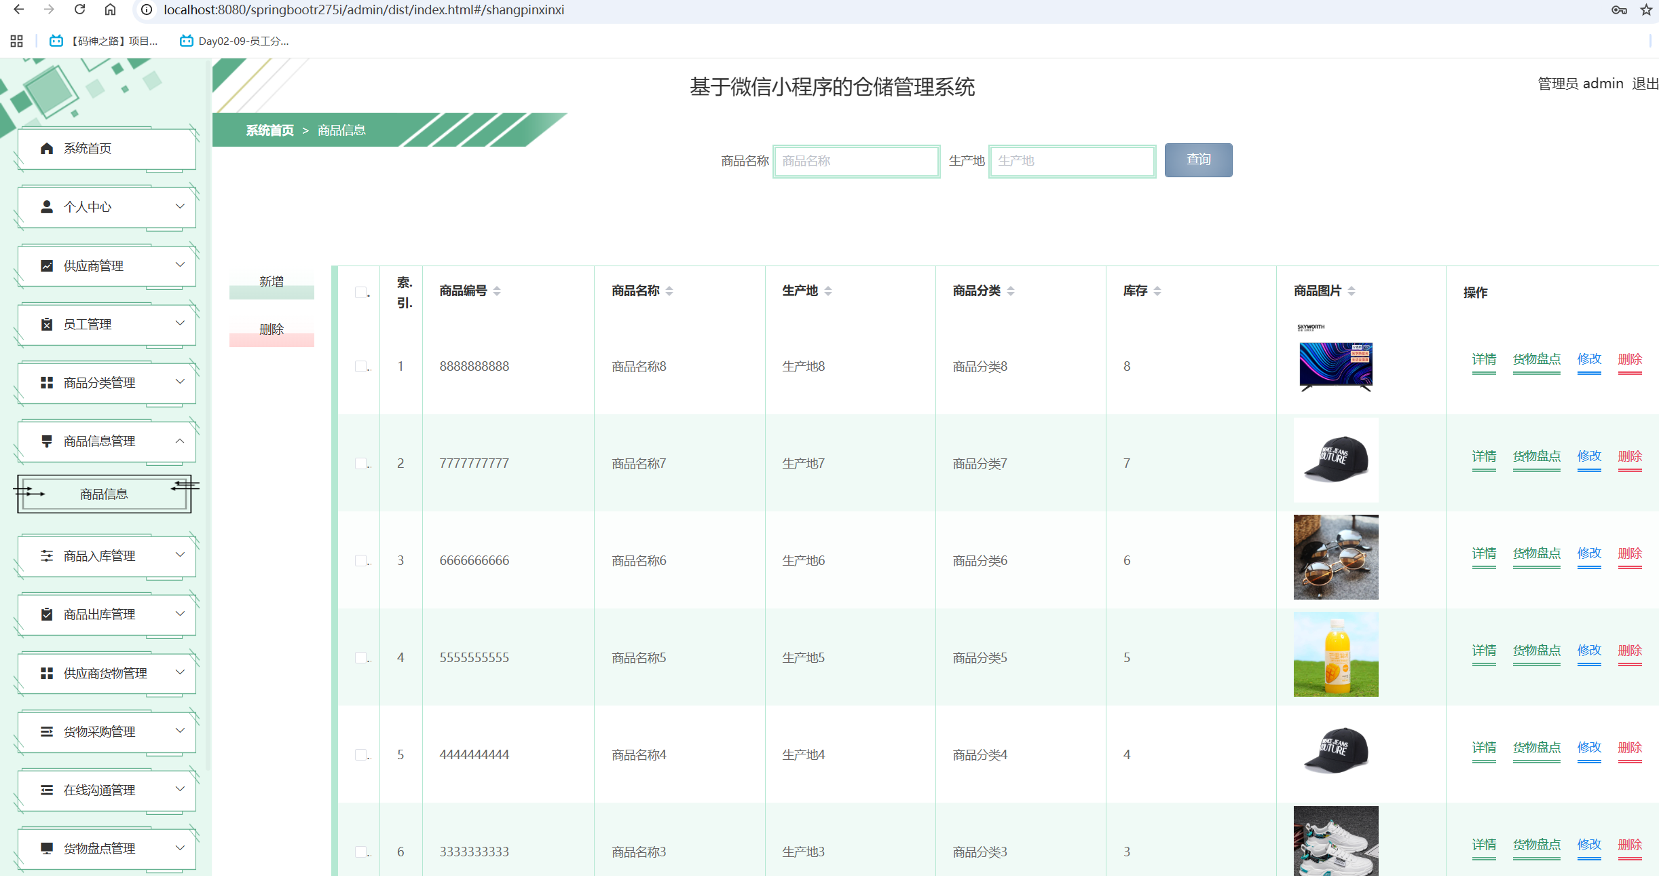The image size is (1659, 876).
Task: Click the chart icon beside 供应商管理
Action: click(46, 266)
